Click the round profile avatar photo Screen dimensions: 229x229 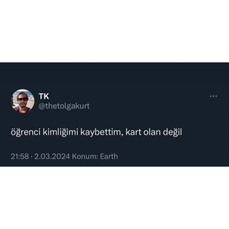[x=23, y=101]
